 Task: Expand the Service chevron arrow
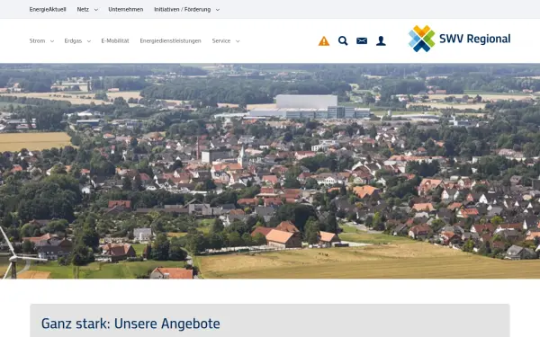click(x=238, y=41)
